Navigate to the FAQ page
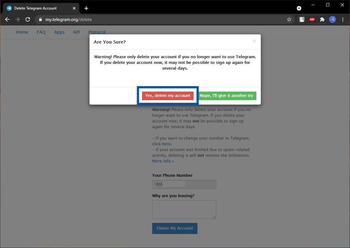Image resolution: width=350 pixels, height=248 pixels. (41, 32)
